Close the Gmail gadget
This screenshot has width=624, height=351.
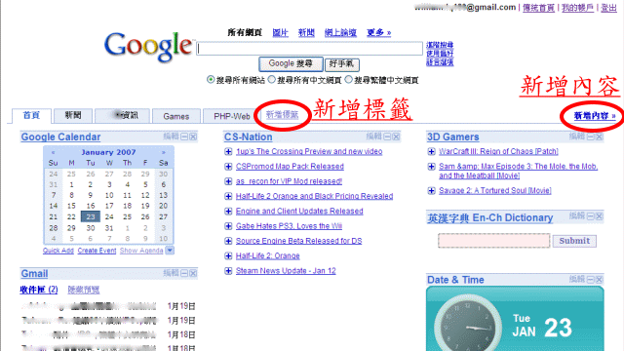coord(193,273)
